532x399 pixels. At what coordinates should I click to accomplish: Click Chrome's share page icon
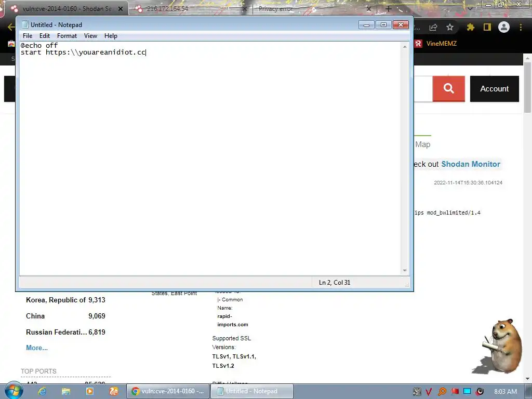pyautogui.click(x=433, y=27)
